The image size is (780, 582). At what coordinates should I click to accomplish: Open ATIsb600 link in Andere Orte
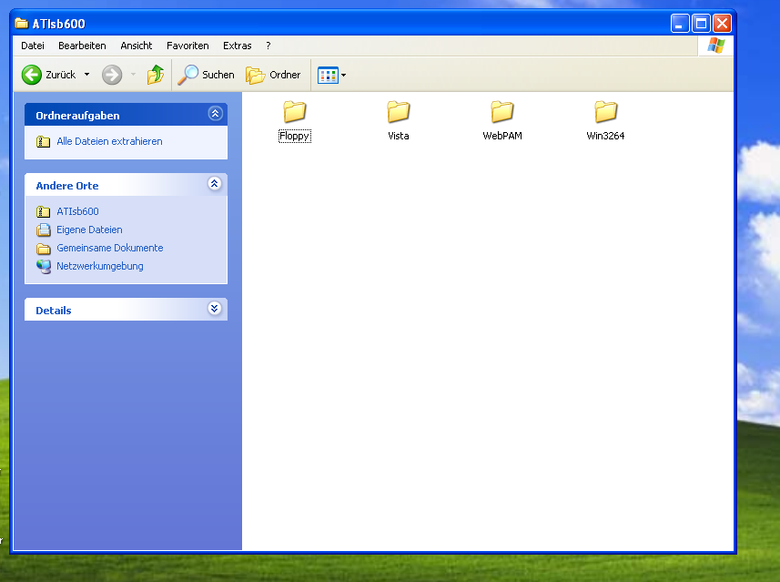(x=77, y=211)
